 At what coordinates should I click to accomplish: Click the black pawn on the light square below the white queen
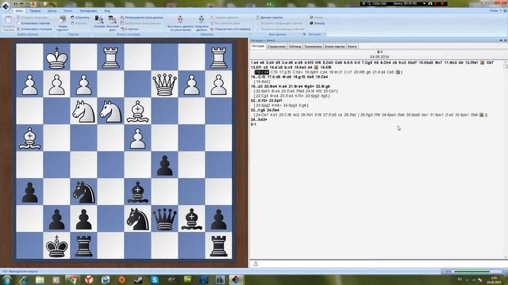[x=164, y=165]
